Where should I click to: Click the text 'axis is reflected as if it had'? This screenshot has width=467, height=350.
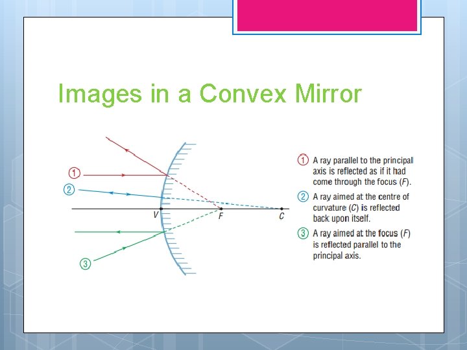coord(359,171)
